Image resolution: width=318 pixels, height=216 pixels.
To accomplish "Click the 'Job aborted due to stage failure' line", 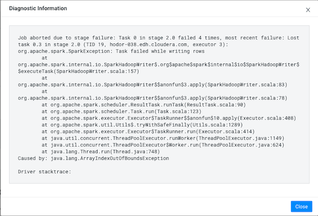I will click(x=158, y=38).
